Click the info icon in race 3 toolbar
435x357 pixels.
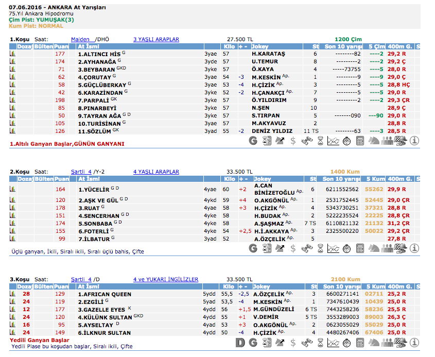414,342
